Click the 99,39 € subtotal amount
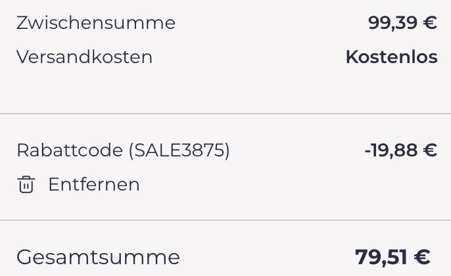This screenshot has height=276, width=451. 402,23
